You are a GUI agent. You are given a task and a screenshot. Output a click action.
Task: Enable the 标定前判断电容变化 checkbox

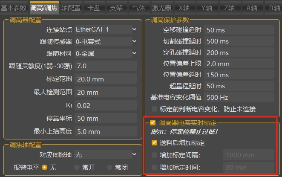[x=154, y=109]
